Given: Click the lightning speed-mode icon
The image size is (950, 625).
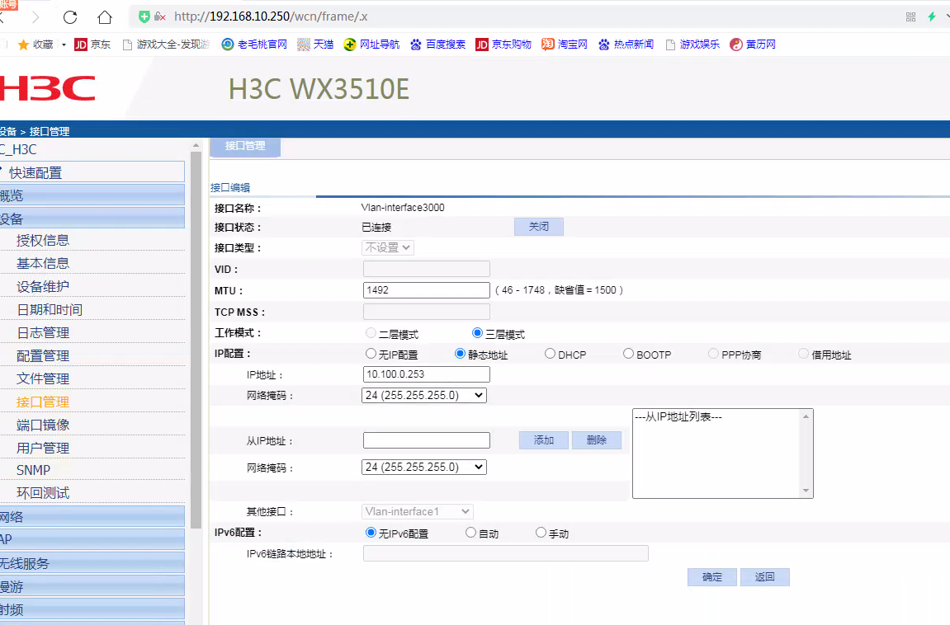Looking at the screenshot, I should coord(932,16).
